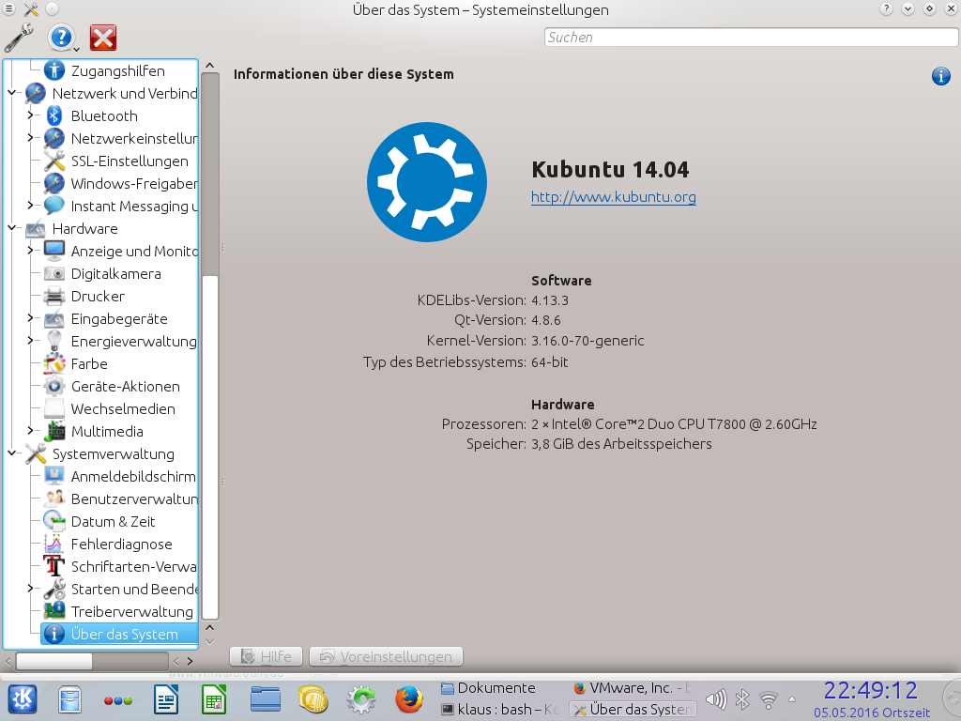Expand the Energieverwaltung entry
The image size is (961, 721).
pyautogui.click(x=31, y=341)
